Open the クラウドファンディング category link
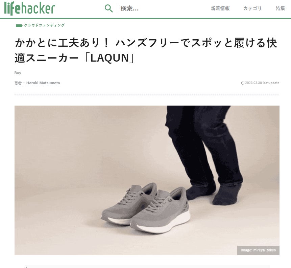This screenshot has width=291, height=268. point(44,25)
